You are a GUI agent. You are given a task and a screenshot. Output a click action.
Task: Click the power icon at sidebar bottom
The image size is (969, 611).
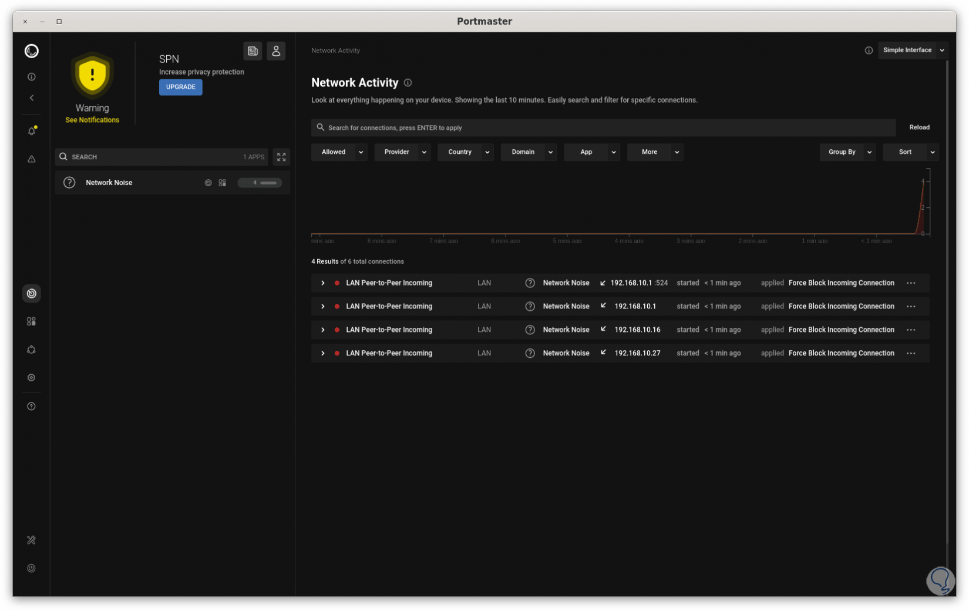pos(32,569)
